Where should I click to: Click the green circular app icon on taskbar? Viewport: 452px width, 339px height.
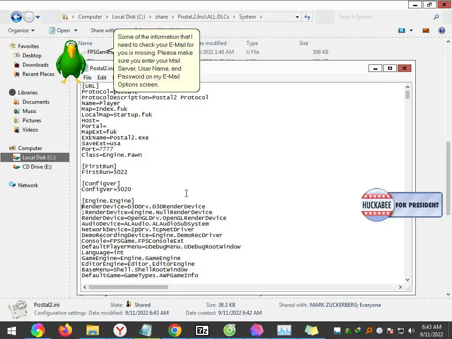pos(229,330)
